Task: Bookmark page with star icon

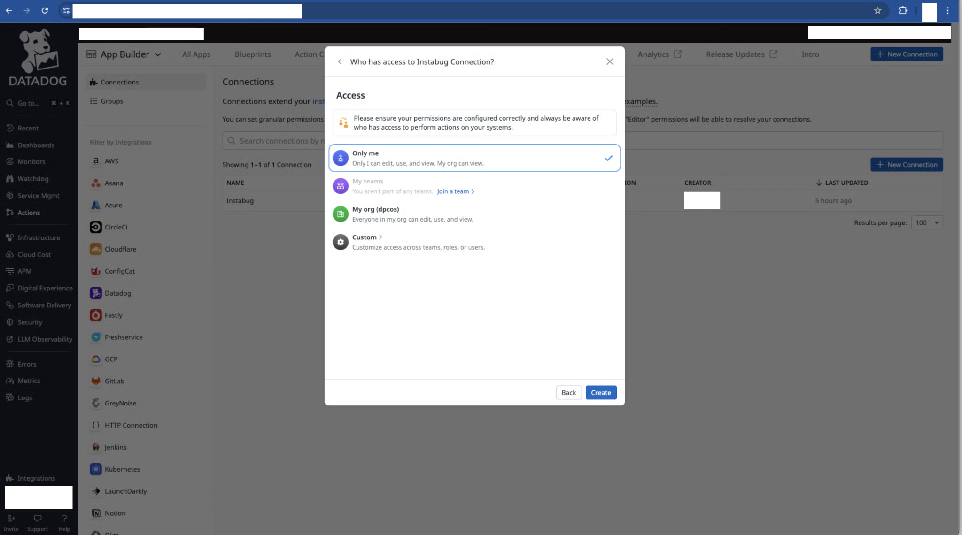Action: (x=877, y=10)
